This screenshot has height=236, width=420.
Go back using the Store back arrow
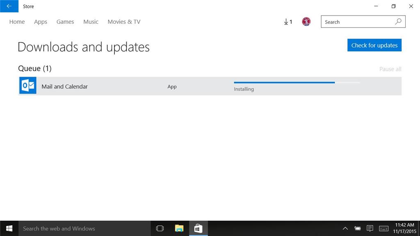tap(9, 6)
